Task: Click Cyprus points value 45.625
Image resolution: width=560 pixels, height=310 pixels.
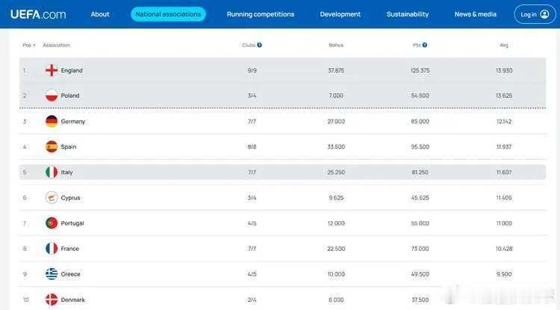Action: point(420,197)
